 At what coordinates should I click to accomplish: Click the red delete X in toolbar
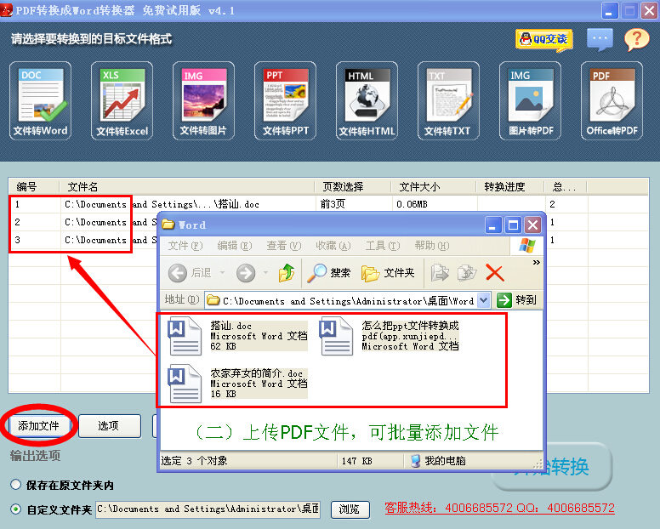pos(495,273)
